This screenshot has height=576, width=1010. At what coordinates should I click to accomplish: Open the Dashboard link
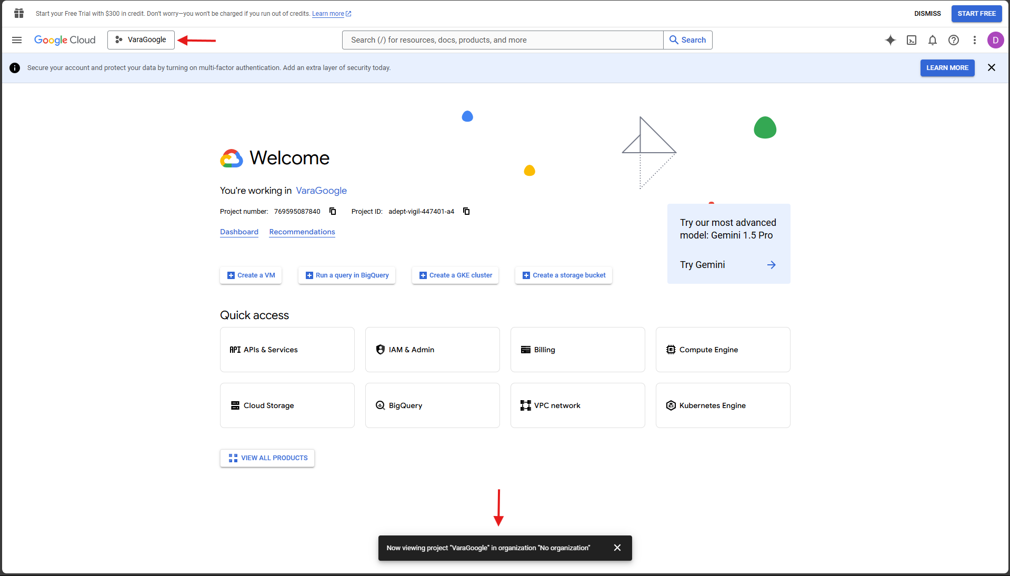tap(239, 232)
